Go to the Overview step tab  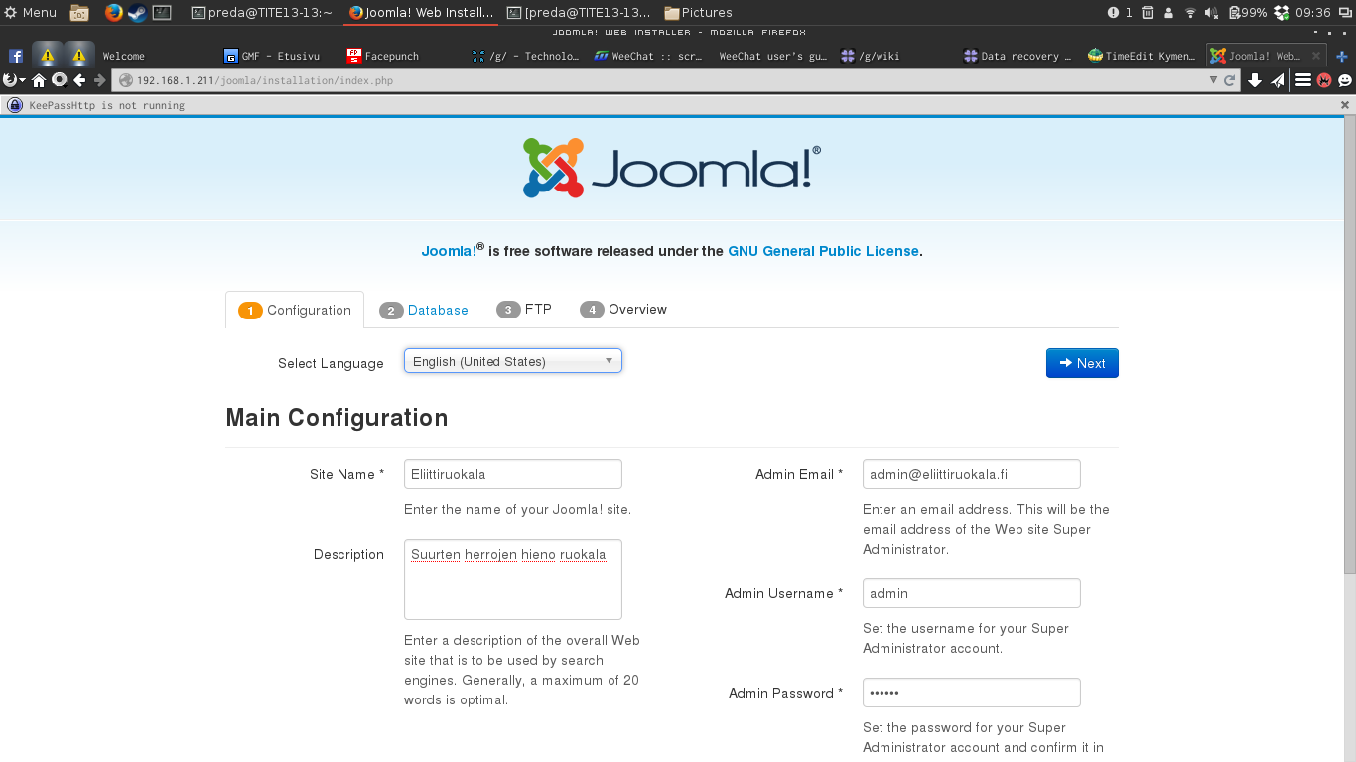point(623,310)
